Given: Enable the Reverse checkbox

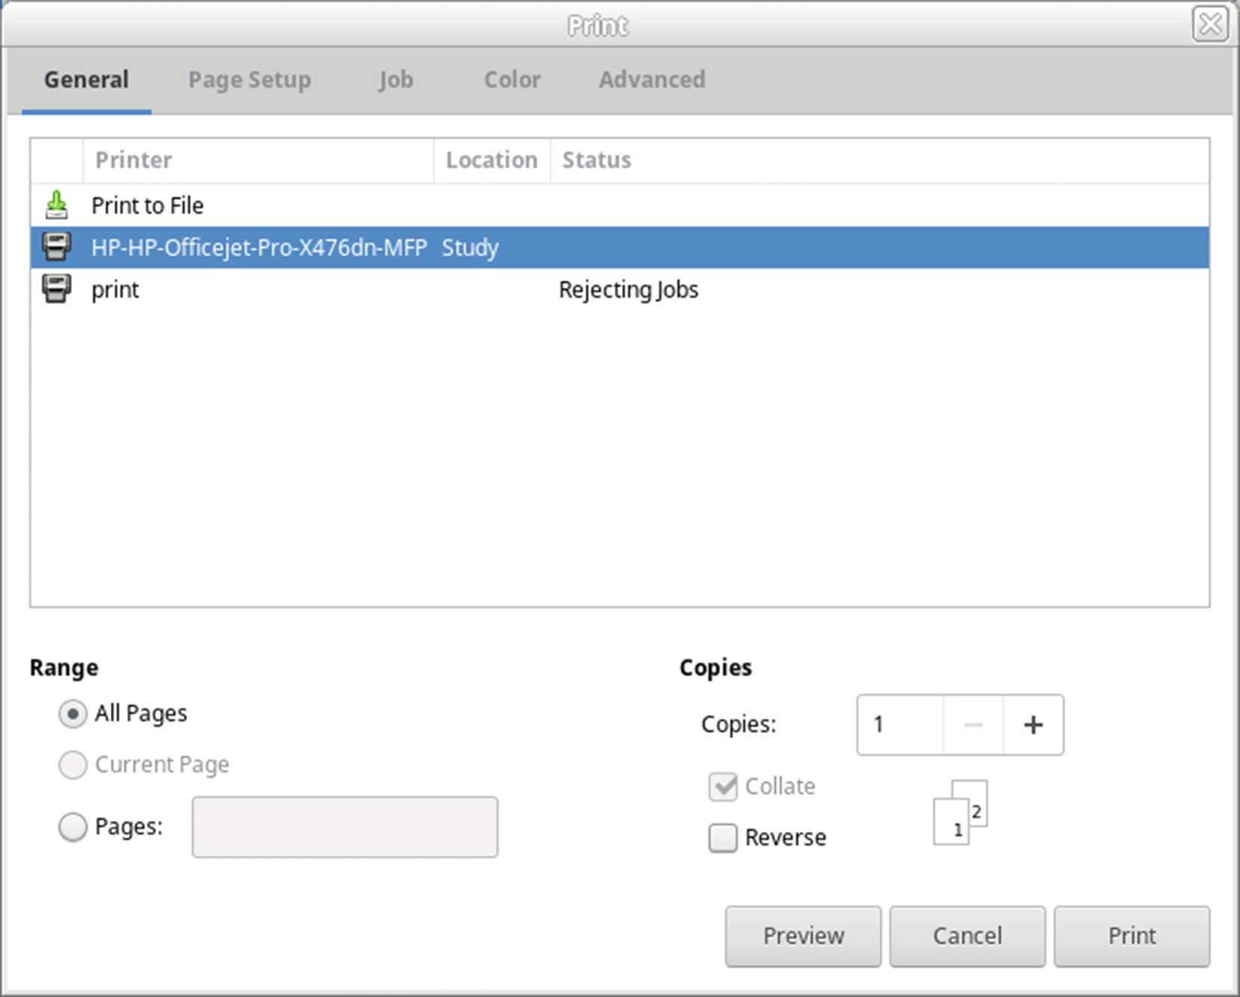Looking at the screenshot, I should [723, 837].
